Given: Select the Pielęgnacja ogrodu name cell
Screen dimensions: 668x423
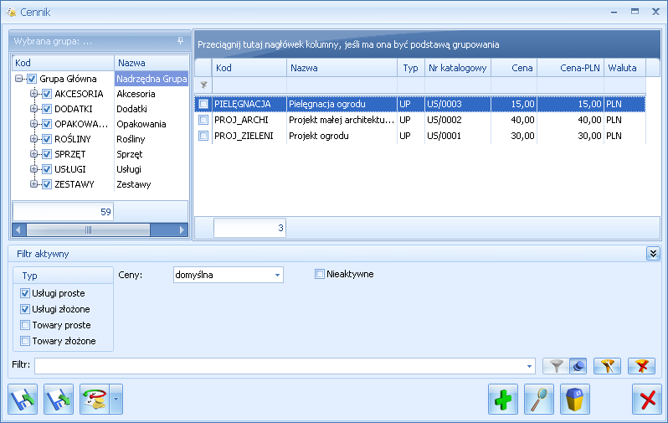Looking at the screenshot, I should click(342, 104).
